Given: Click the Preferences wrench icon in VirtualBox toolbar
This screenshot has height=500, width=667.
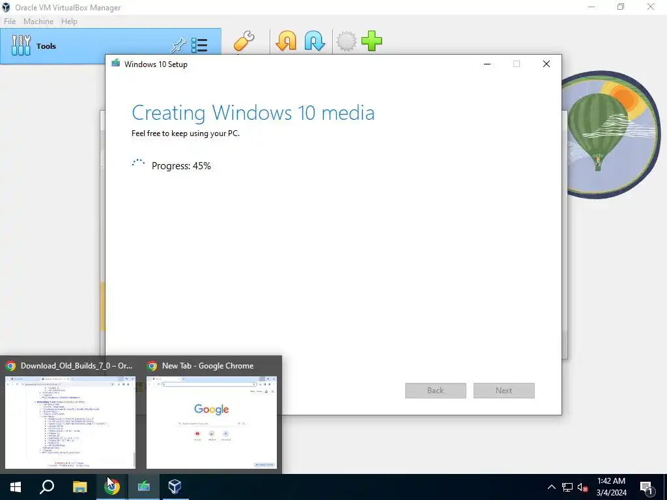Looking at the screenshot, I should (244, 42).
